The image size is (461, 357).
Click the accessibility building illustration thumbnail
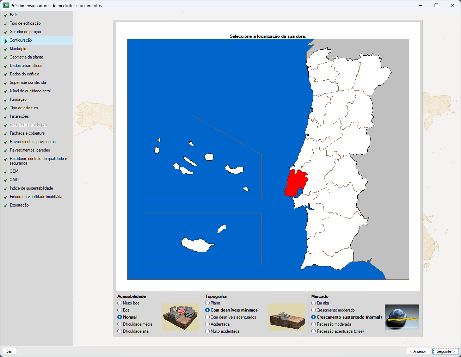pyautogui.click(x=180, y=317)
